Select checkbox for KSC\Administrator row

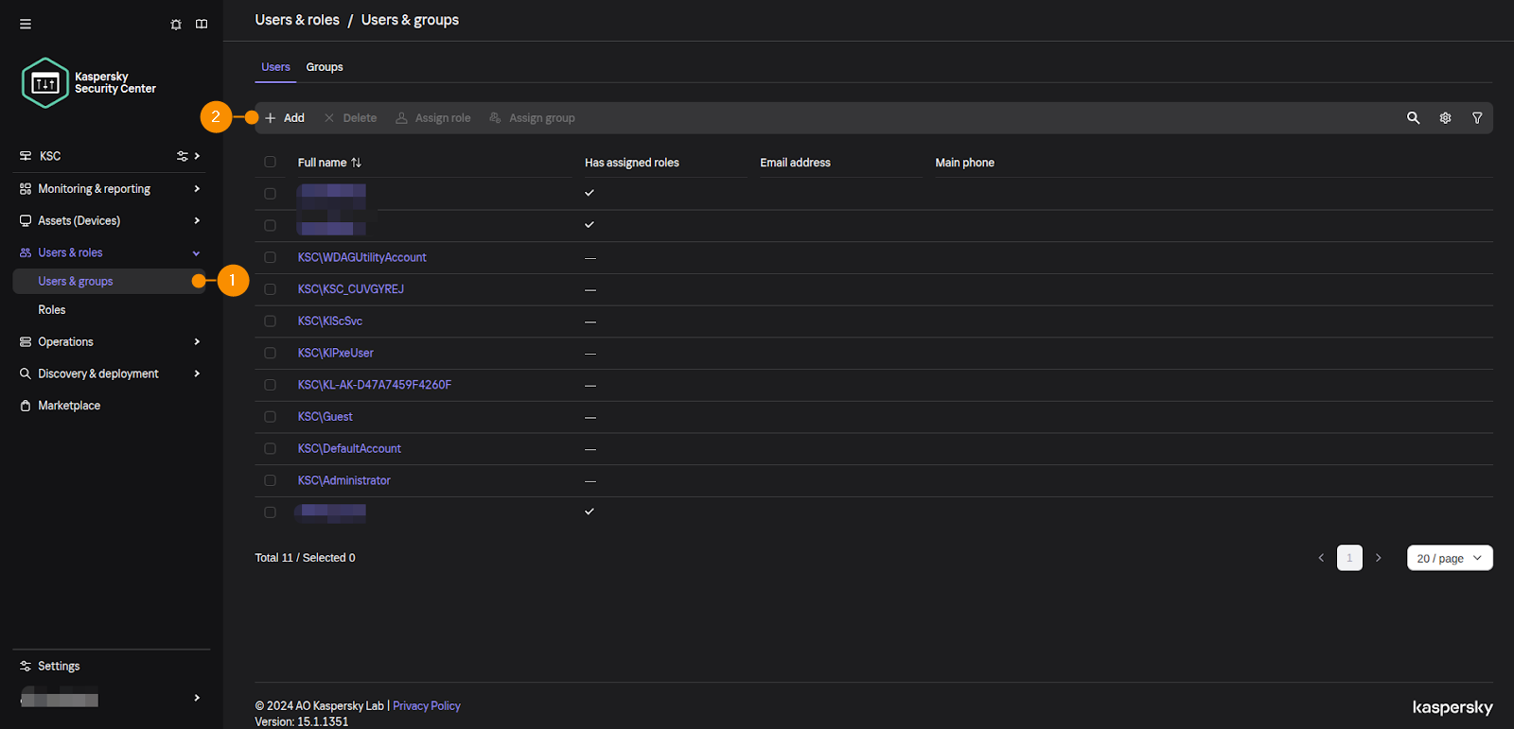tap(270, 480)
